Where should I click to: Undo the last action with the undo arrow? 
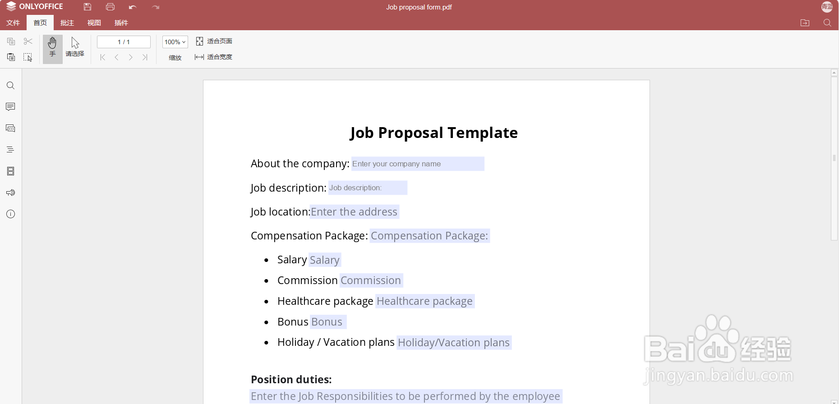click(x=133, y=7)
